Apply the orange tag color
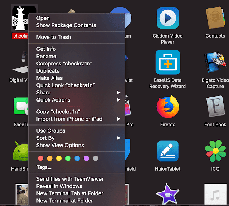The height and width of the screenshot is (206, 229). 50,158
